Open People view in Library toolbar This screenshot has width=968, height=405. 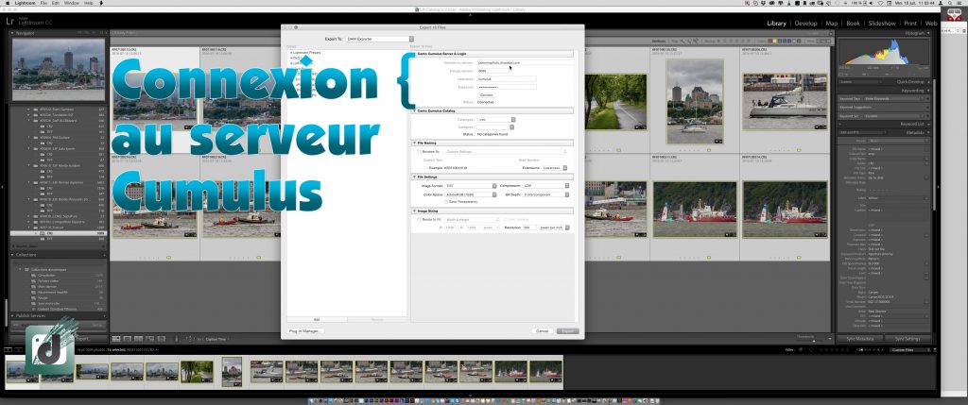click(161, 338)
